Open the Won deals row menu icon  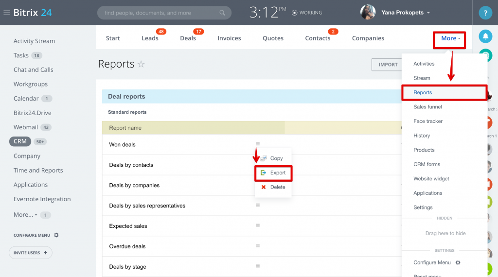258,144
